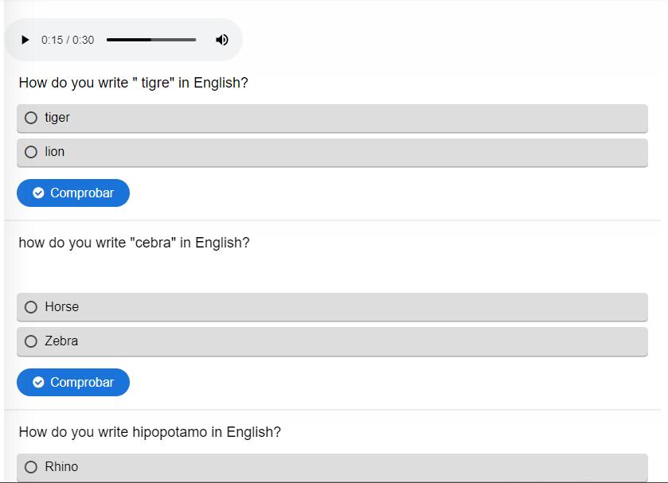Click the tigre question text
This screenshot has height=483, width=668.
coord(133,83)
